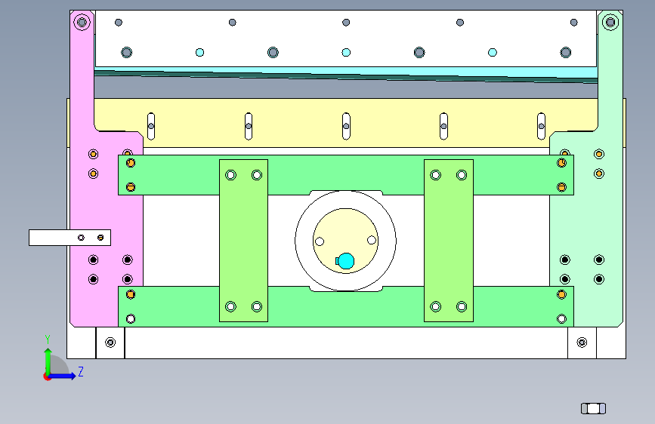Select the small hex nut part at bottom right
The height and width of the screenshot is (424, 655).
[593, 408]
